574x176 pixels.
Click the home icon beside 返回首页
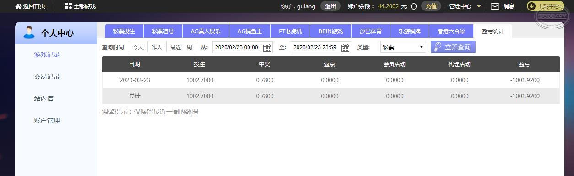tap(18, 6)
